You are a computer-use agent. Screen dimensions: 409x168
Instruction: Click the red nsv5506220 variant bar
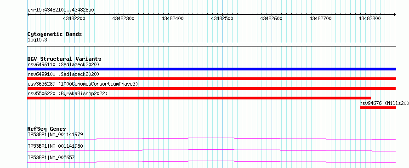(x=199, y=98)
